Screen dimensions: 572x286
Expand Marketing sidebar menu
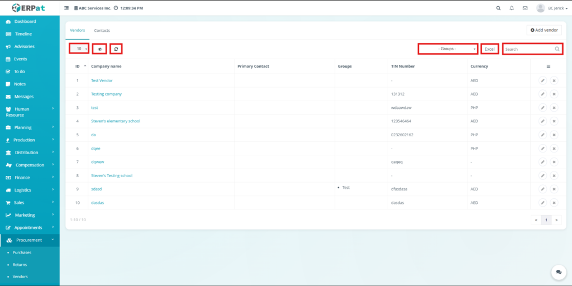click(x=30, y=215)
